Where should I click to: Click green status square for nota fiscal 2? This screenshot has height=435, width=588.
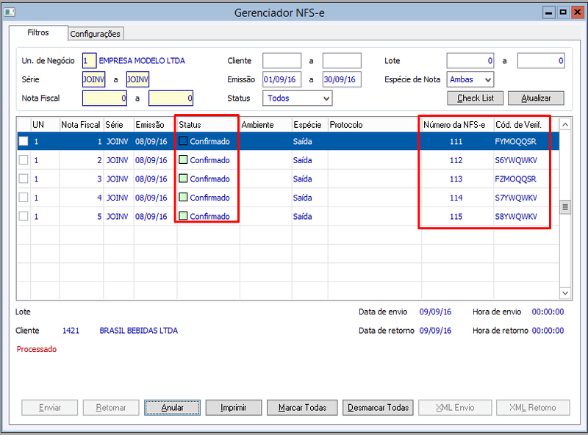pos(183,159)
